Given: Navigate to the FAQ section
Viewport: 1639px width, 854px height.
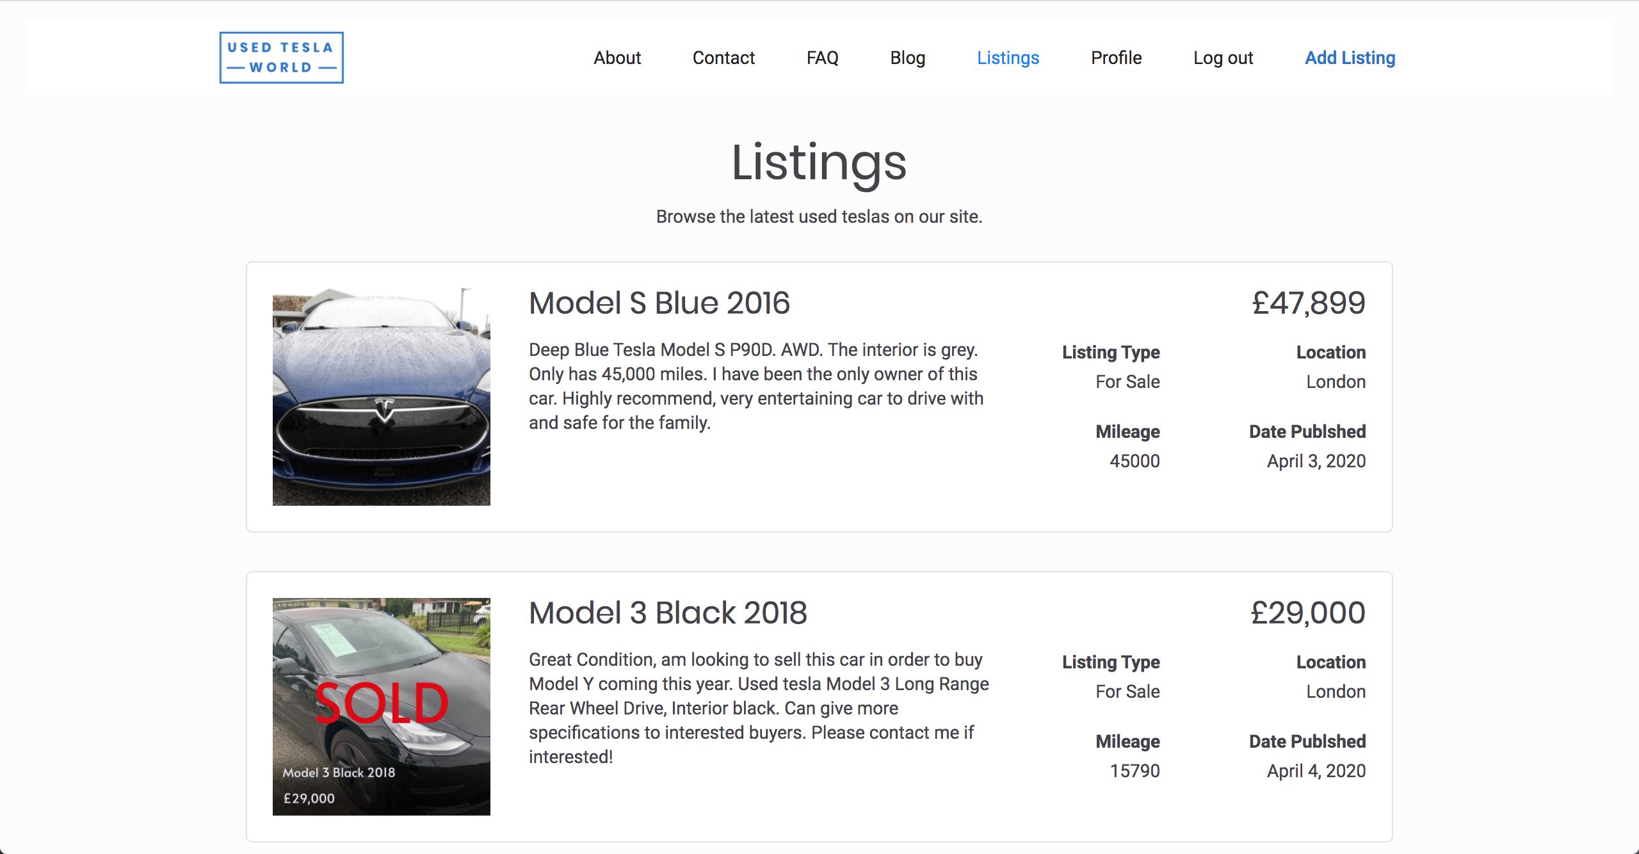Looking at the screenshot, I should [823, 58].
